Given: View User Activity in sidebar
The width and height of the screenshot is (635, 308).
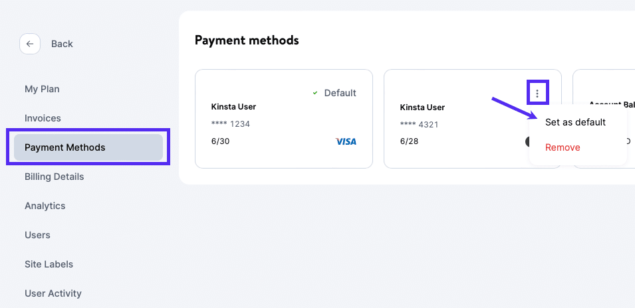Looking at the screenshot, I should pyautogui.click(x=53, y=293).
